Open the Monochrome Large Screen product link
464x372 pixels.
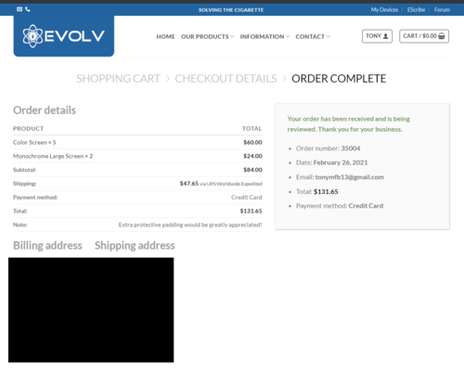[x=48, y=156]
